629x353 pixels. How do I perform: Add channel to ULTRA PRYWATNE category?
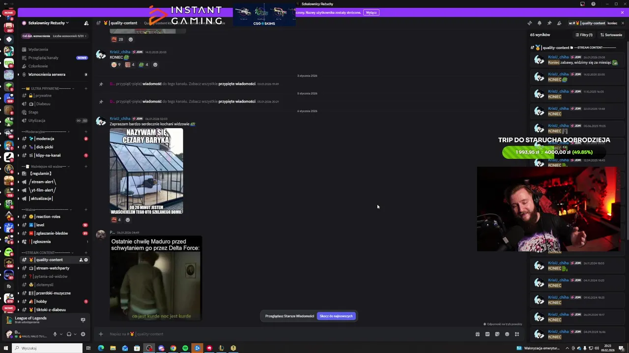86,88
